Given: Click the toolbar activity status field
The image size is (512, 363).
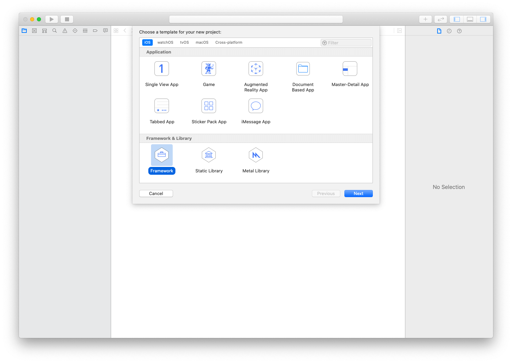Looking at the screenshot, I should (256, 19).
